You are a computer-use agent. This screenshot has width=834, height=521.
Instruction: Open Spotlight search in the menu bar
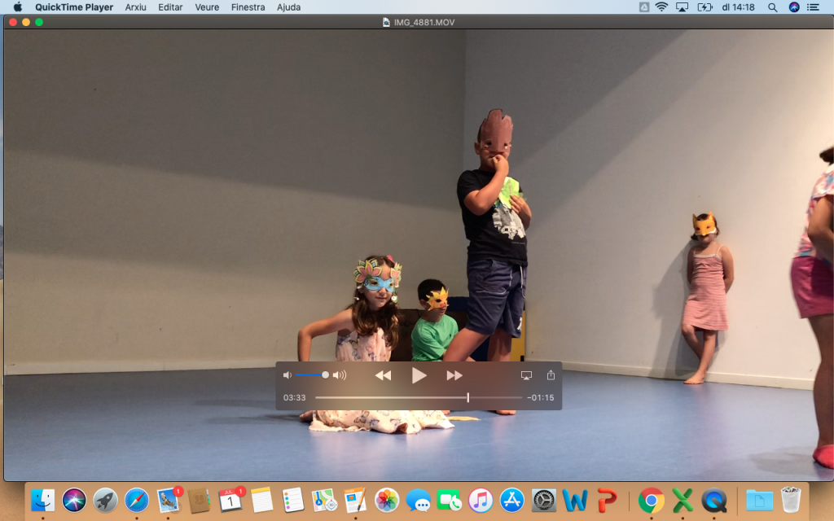(x=772, y=7)
